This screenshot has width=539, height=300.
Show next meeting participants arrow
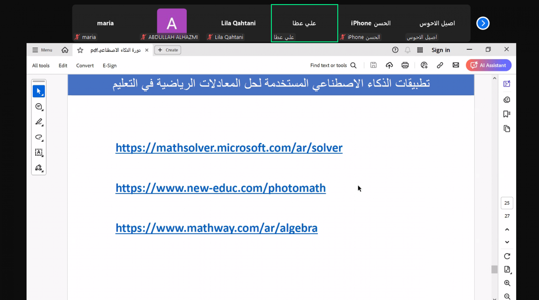483,23
